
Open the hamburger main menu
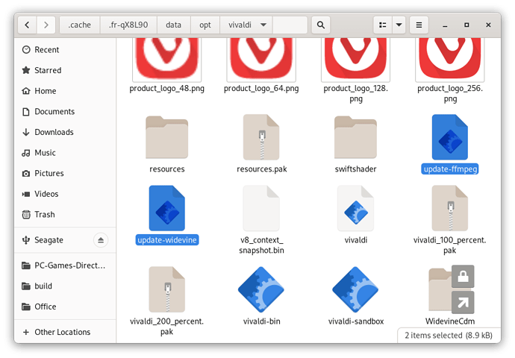(x=419, y=25)
